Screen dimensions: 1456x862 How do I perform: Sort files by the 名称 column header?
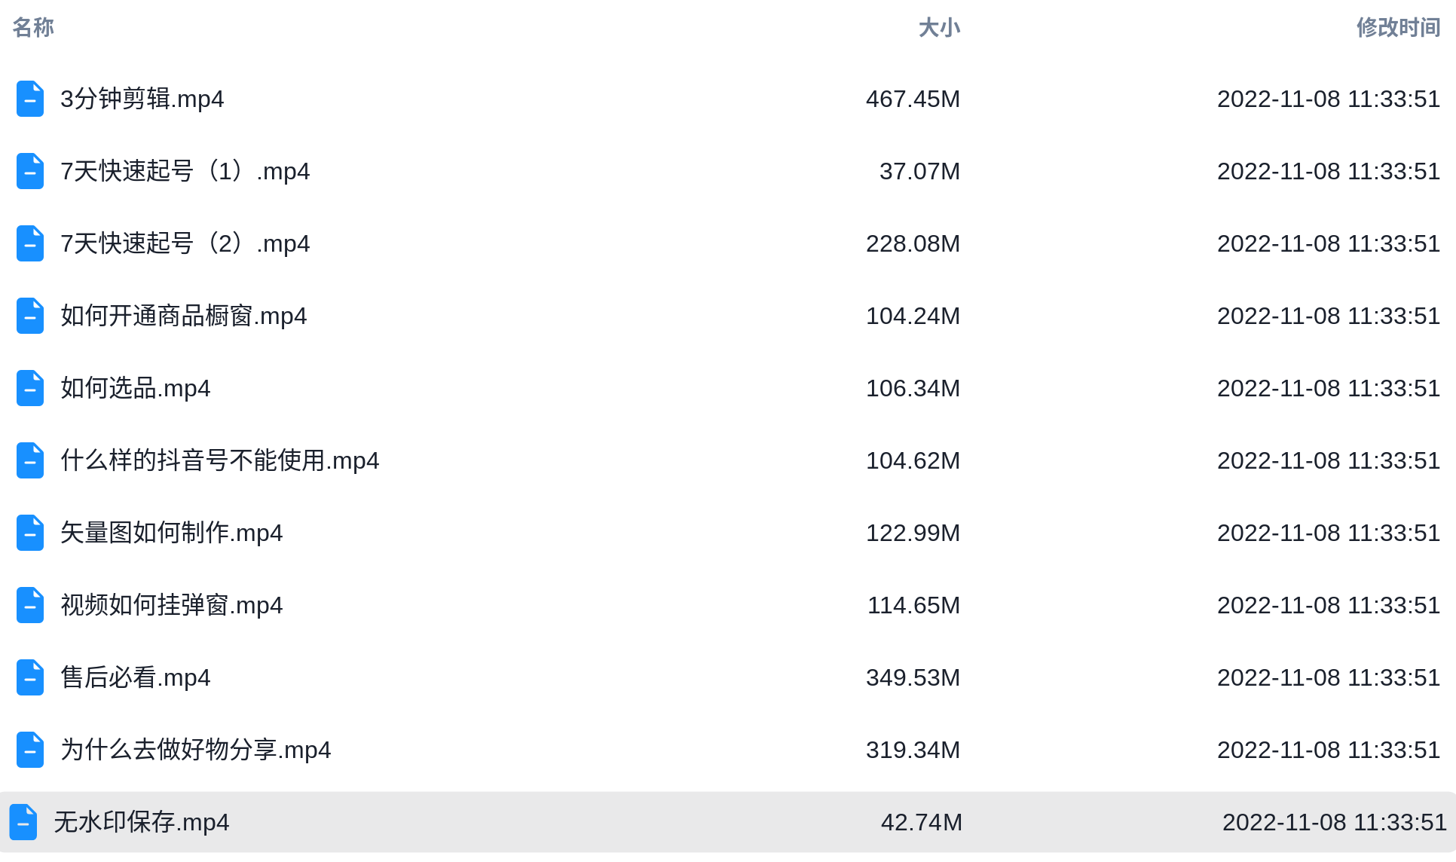(x=33, y=27)
